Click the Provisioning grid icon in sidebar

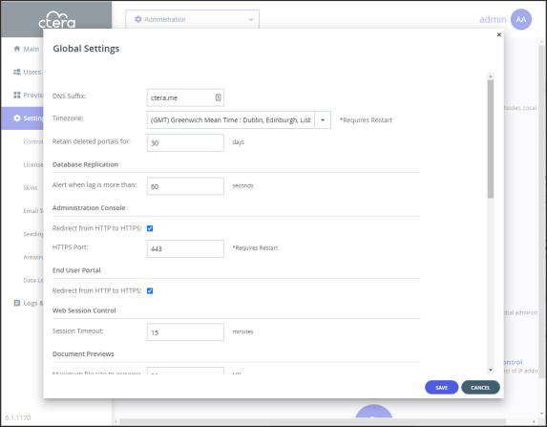[x=17, y=95]
